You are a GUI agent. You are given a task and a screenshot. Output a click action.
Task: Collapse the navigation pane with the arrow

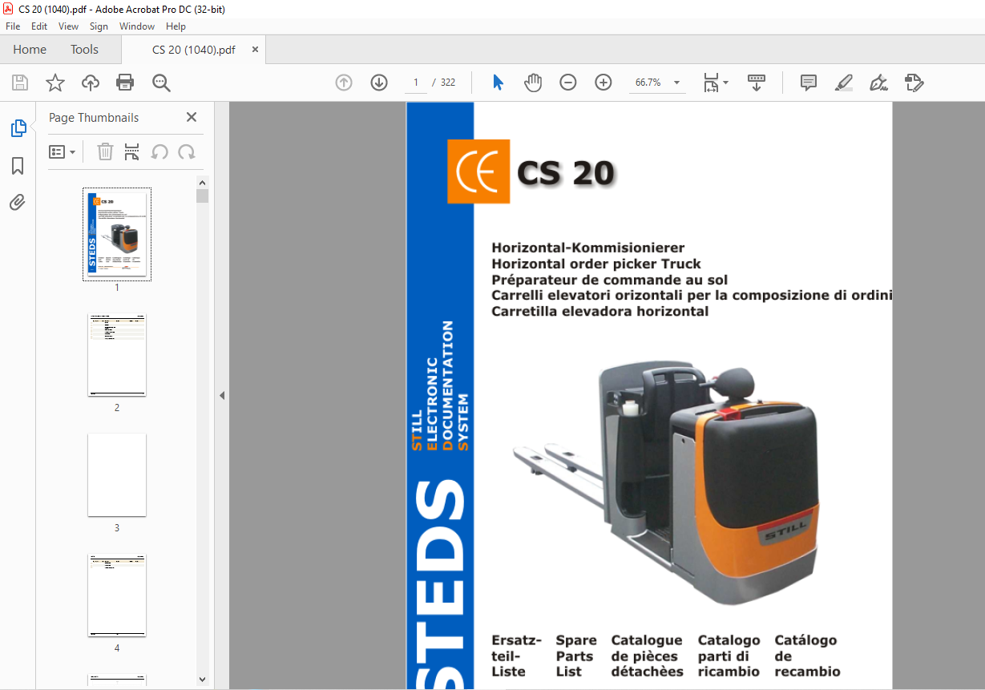[x=222, y=395]
